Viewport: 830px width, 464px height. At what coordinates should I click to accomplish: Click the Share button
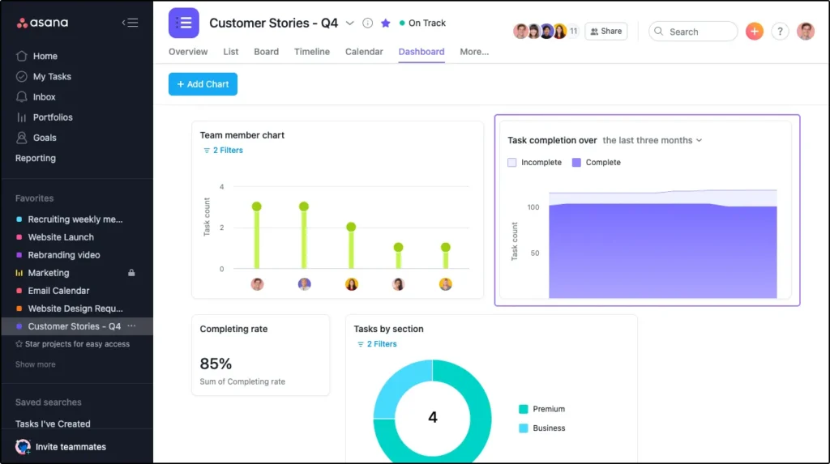[x=606, y=32]
